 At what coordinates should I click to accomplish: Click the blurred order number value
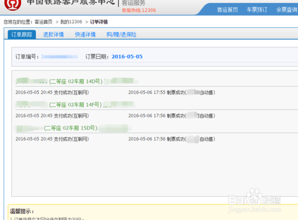tap(60, 57)
